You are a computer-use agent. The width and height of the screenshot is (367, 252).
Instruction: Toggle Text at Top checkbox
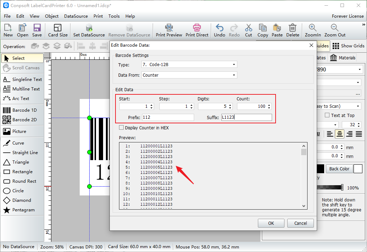(327, 115)
